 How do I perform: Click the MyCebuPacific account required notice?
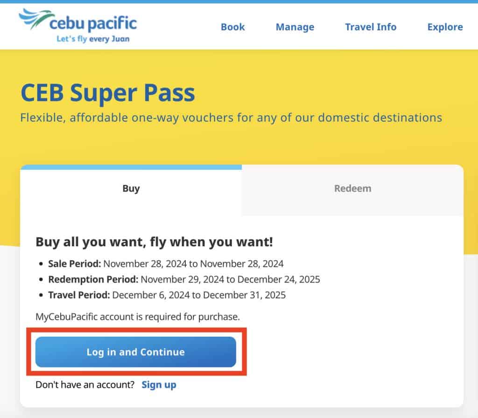[138, 317]
